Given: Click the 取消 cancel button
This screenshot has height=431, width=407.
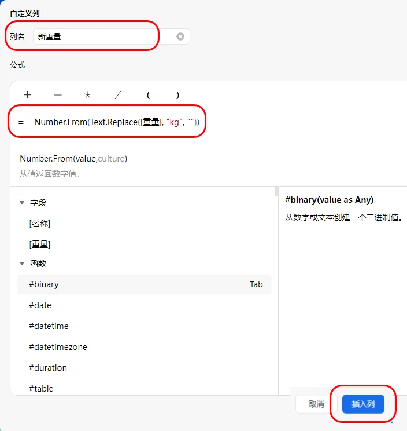Looking at the screenshot, I should tap(316, 404).
